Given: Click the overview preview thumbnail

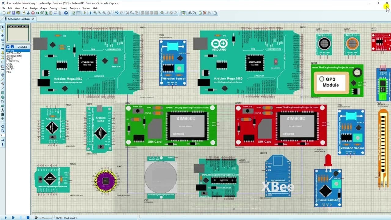Looking at the screenshot, I should tap(18, 33).
